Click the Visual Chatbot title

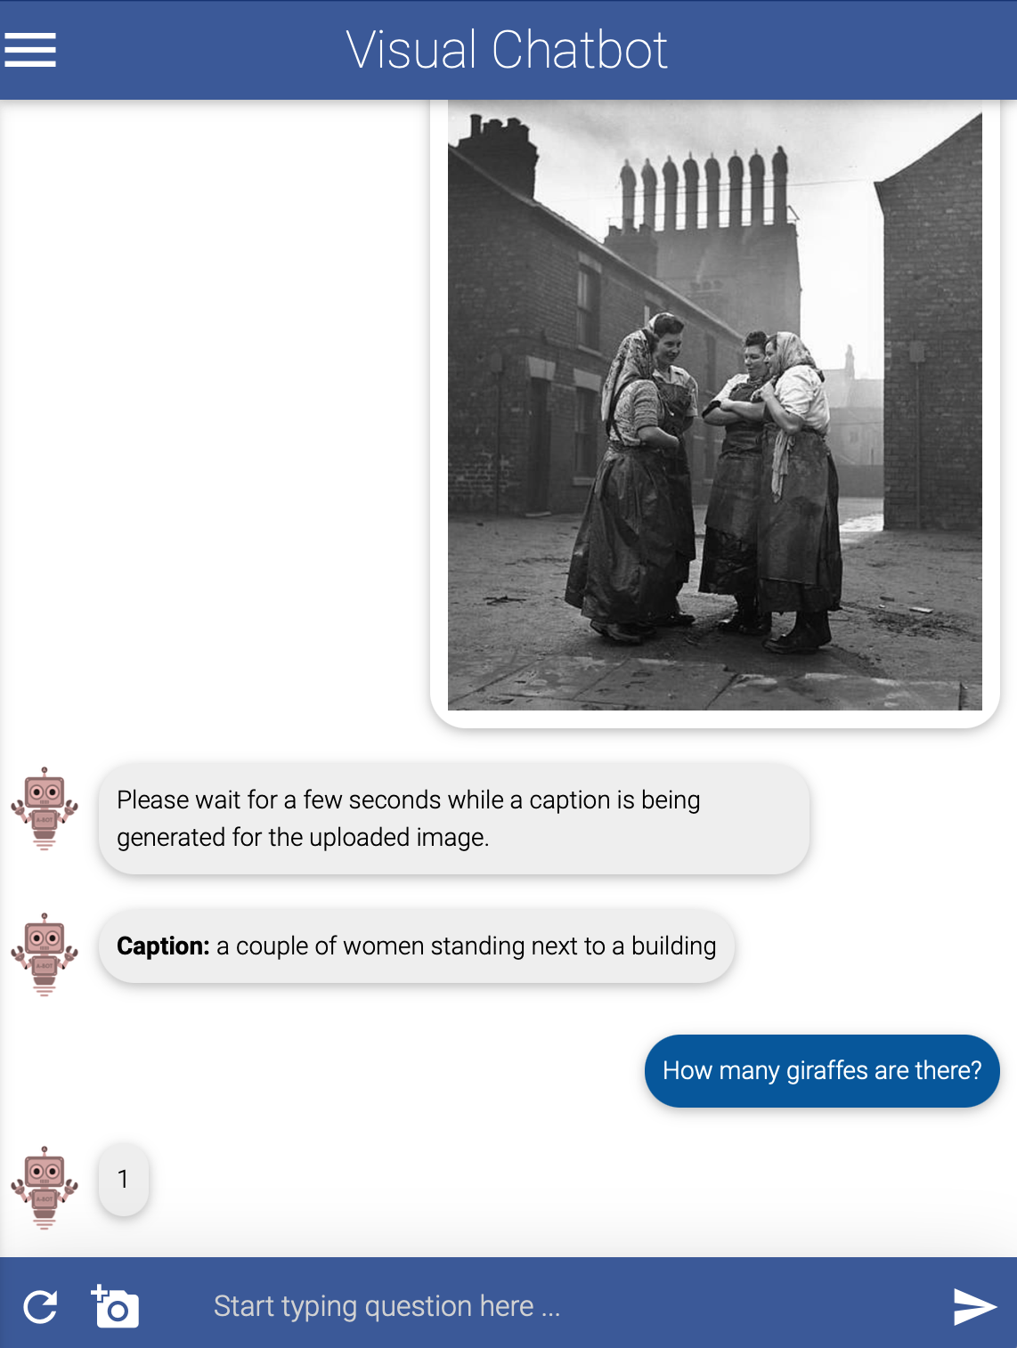(x=507, y=50)
